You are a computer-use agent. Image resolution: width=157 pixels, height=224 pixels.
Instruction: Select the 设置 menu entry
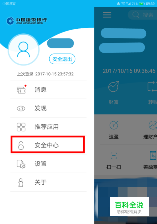(48, 164)
